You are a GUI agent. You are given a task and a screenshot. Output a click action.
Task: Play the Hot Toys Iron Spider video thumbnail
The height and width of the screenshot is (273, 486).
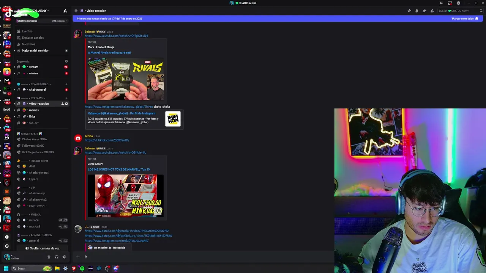click(126, 196)
